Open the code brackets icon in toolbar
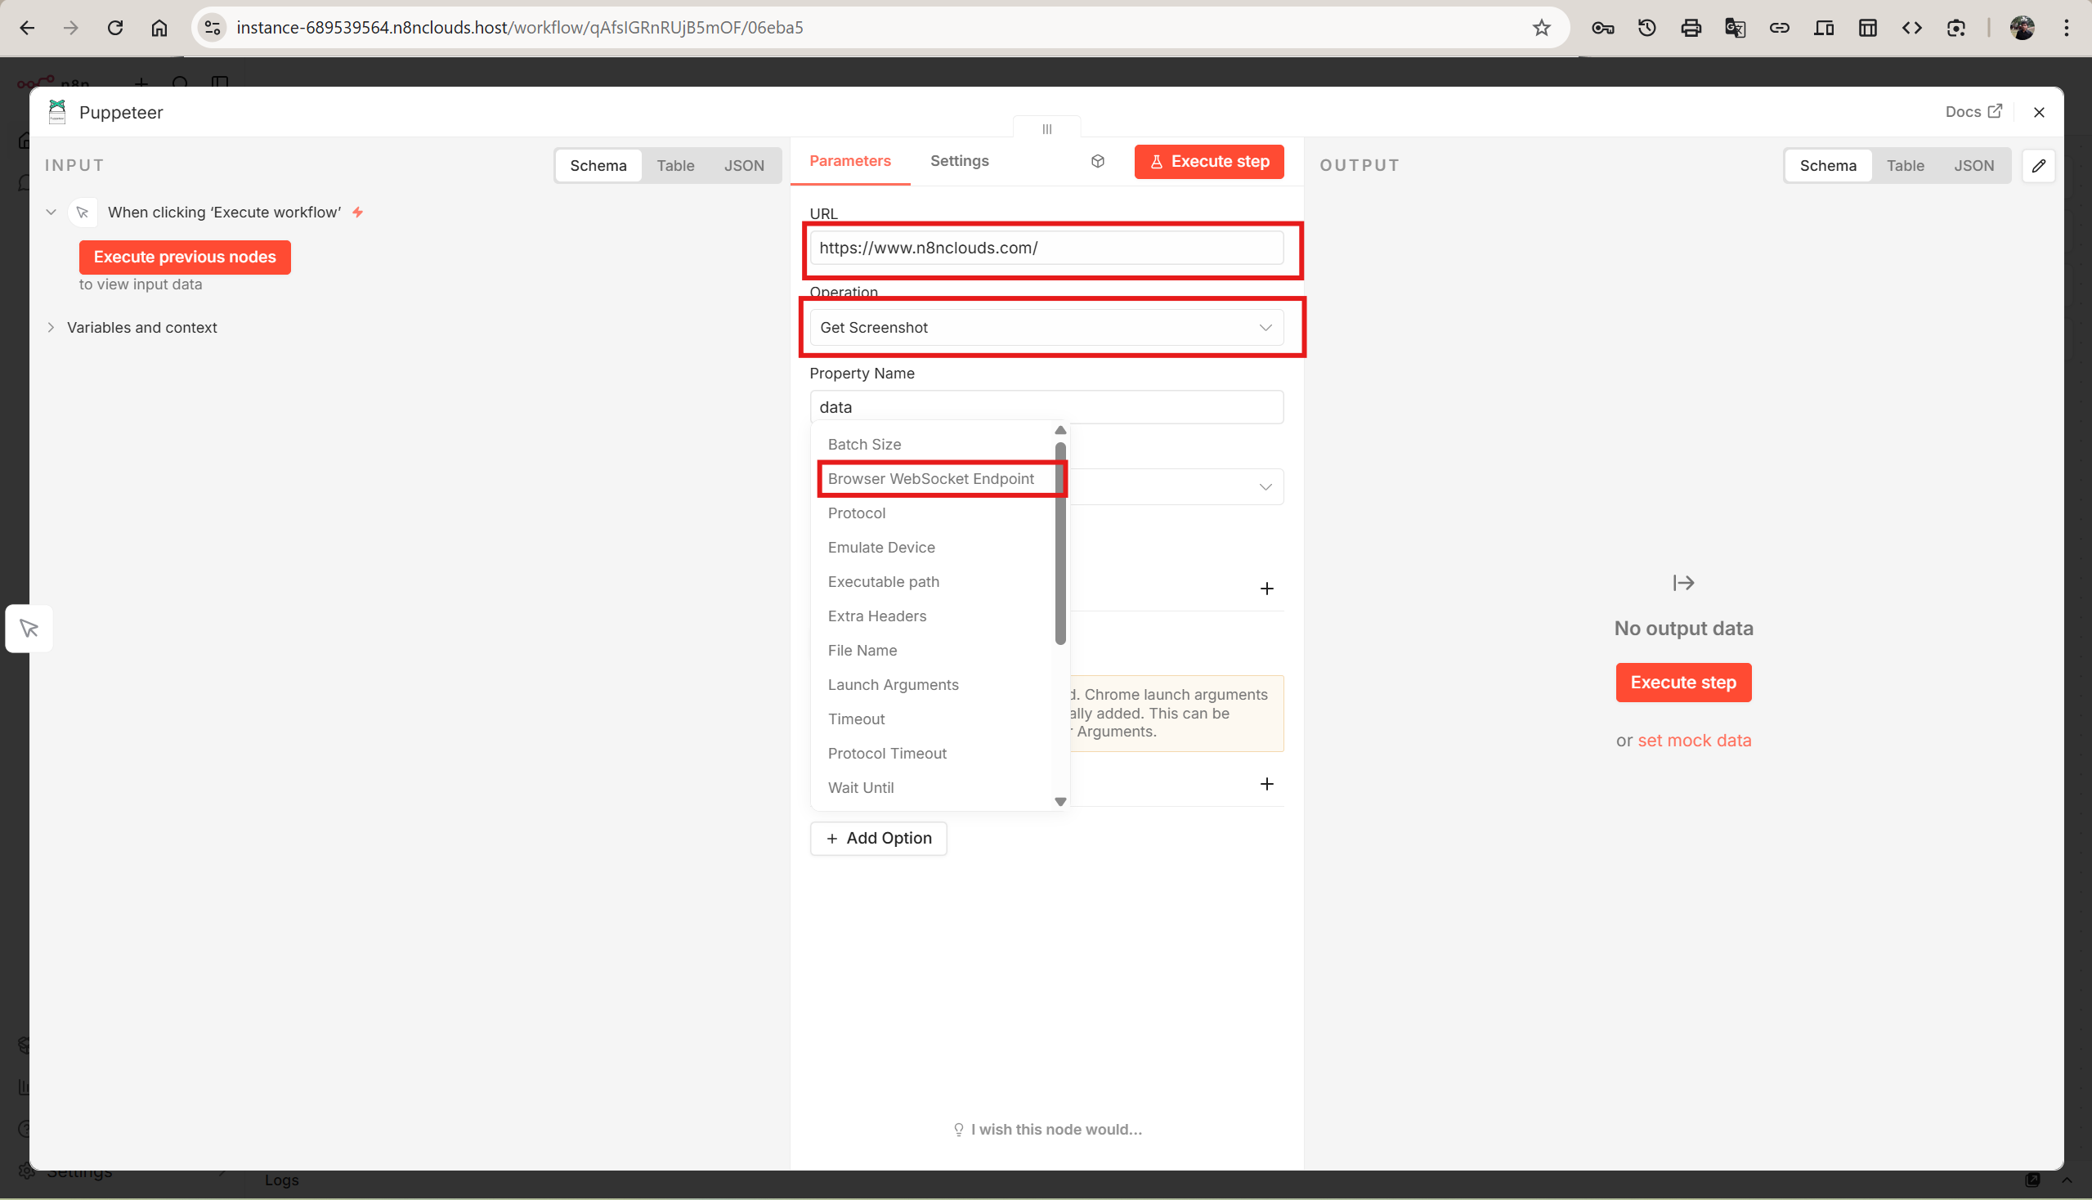This screenshot has width=2092, height=1200. click(1912, 28)
